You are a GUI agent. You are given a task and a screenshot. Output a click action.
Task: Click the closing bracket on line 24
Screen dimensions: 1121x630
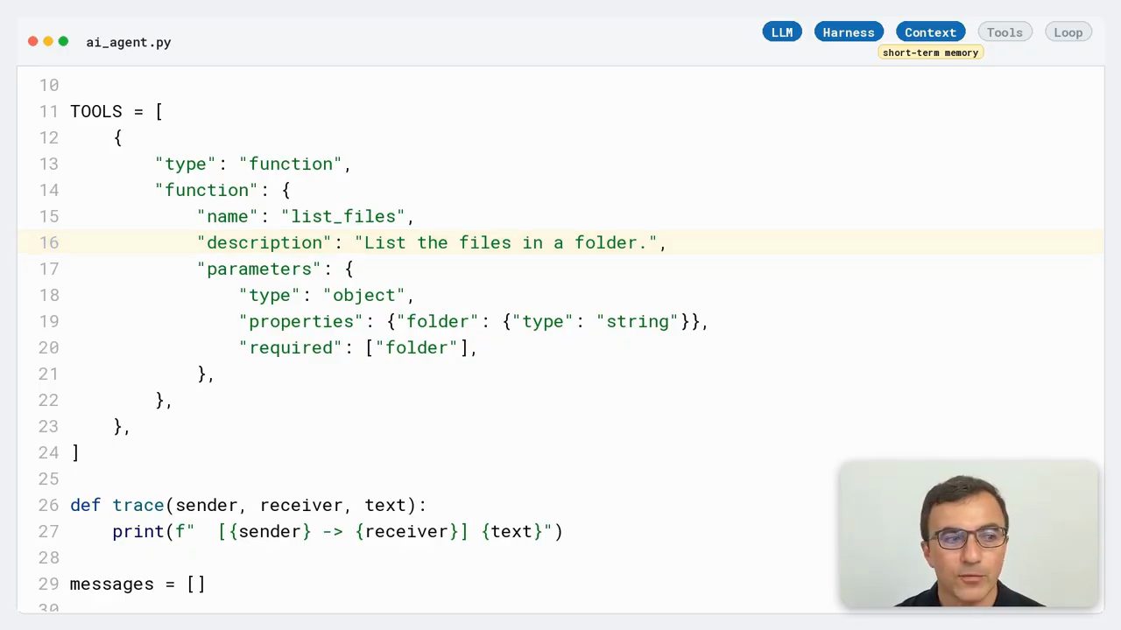[75, 452]
